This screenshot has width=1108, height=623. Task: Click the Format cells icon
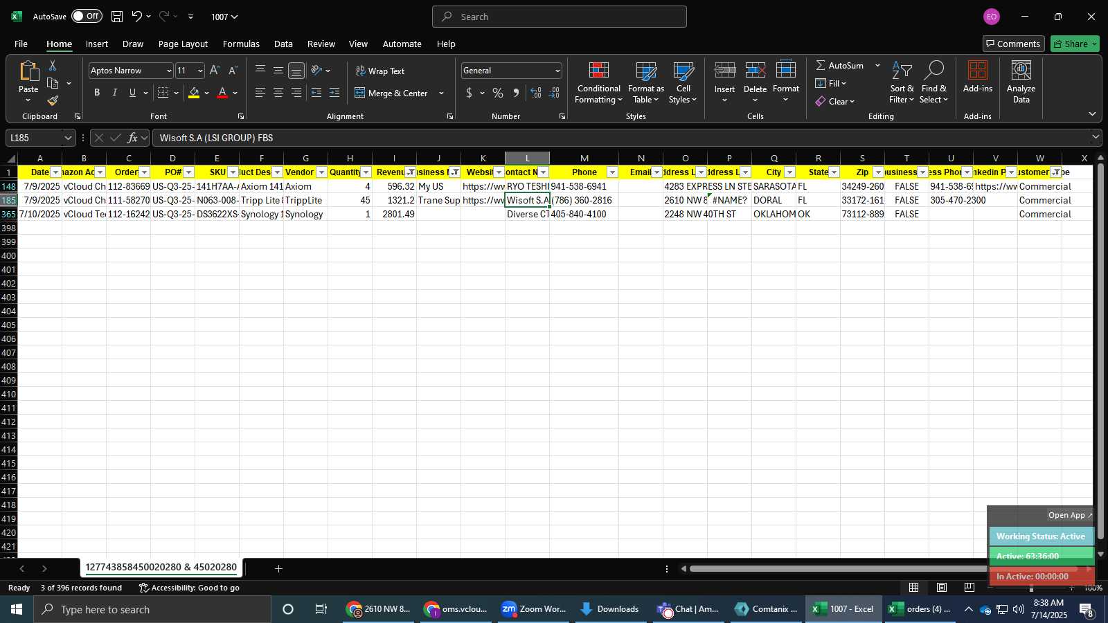click(785, 71)
